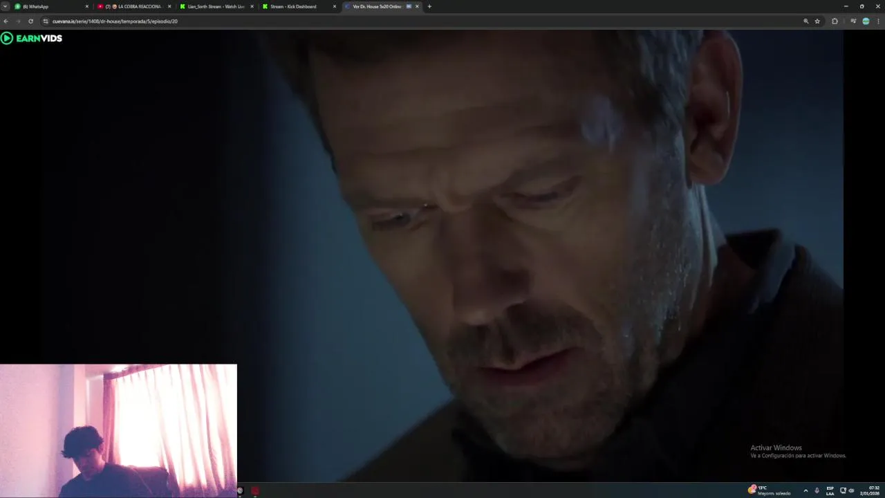
Task: Change the ESP LAA keyboard language
Action: [x=830, y=490]
